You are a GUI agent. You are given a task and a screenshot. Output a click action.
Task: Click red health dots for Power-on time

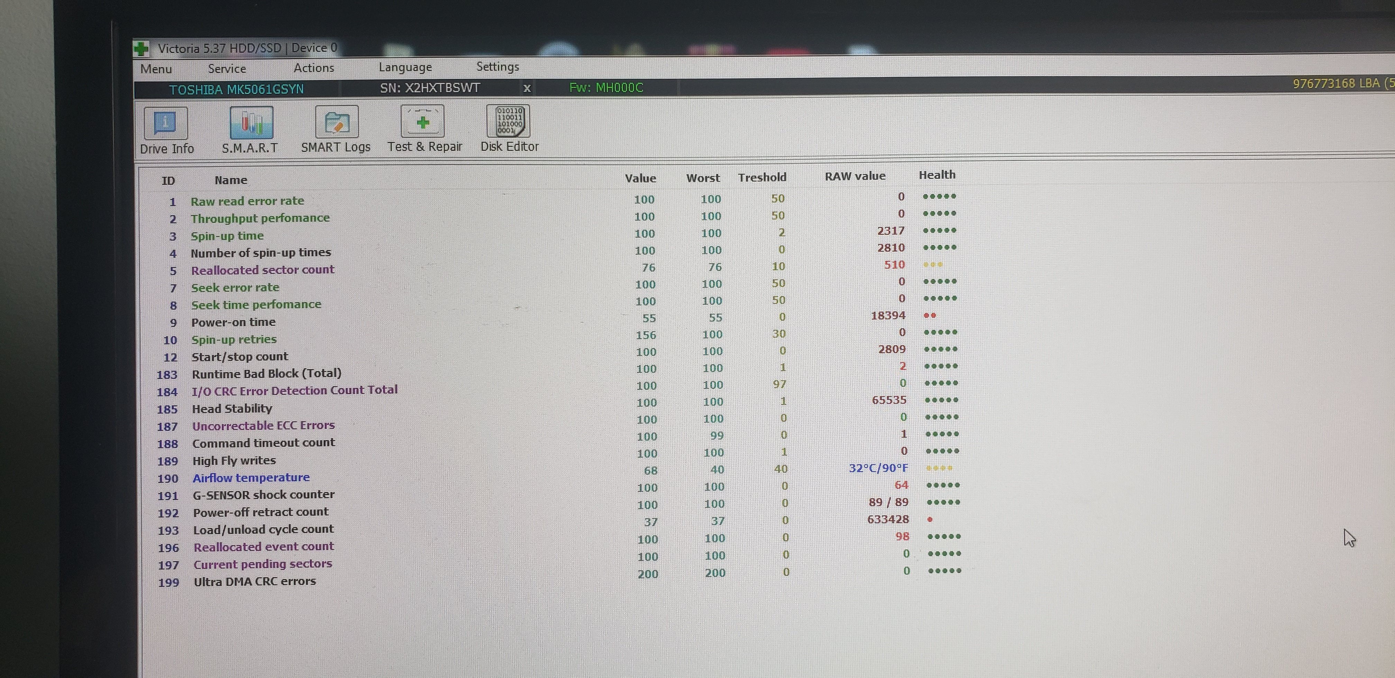[930, 315]
